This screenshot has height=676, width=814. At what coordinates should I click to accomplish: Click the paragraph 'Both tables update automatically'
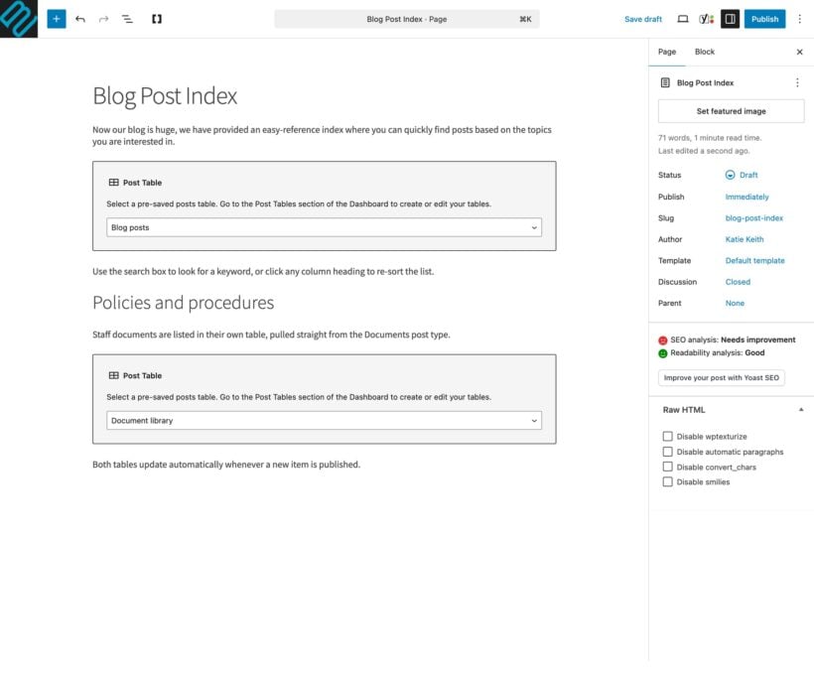point(226,465)
